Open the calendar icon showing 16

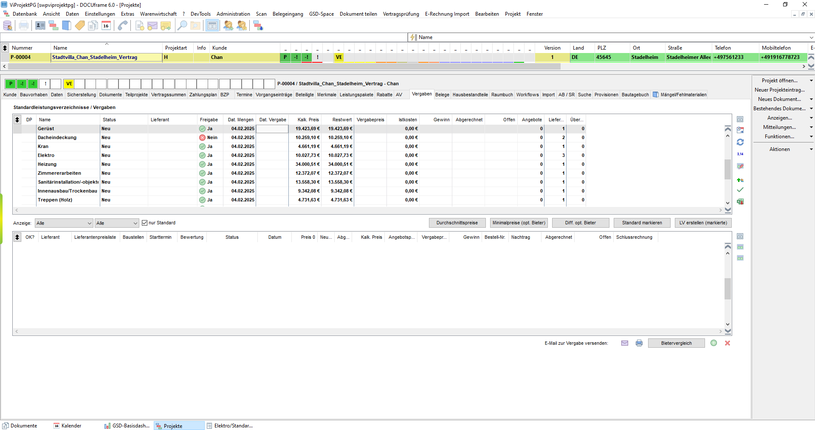[106, 26]
